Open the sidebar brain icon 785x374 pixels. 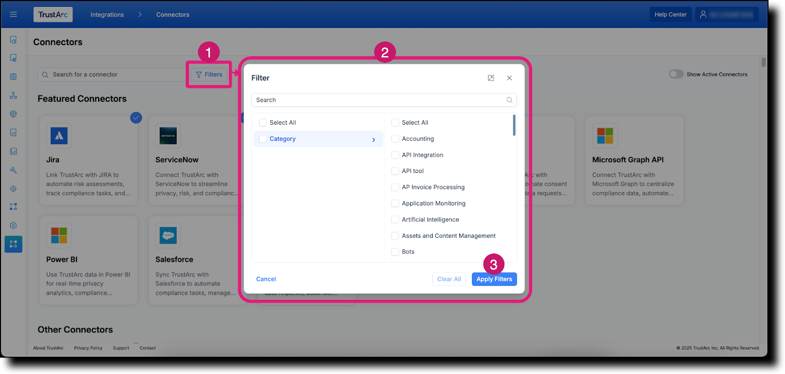pos(13,114)
